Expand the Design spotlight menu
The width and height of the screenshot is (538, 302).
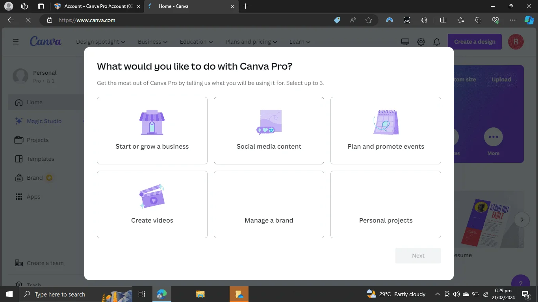[x=101, y=42]
